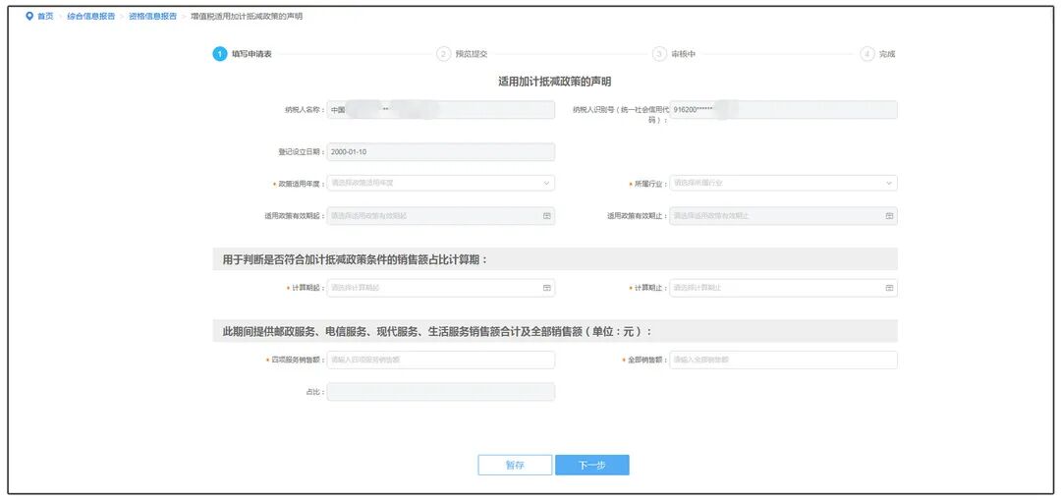Click the 全部销售额 label

[x=646, y=360]
